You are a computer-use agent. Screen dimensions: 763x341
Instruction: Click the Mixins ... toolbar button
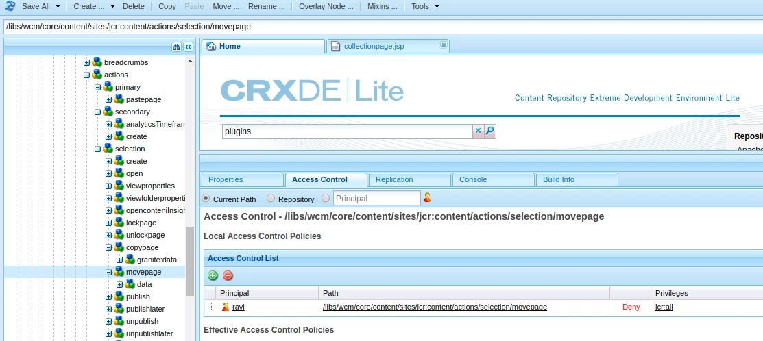[383, 6]
